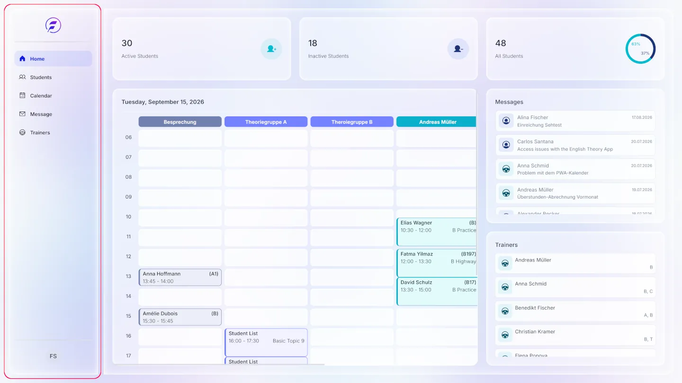
Task: Select the Theoriegruppe B column header
Action: 352,122
